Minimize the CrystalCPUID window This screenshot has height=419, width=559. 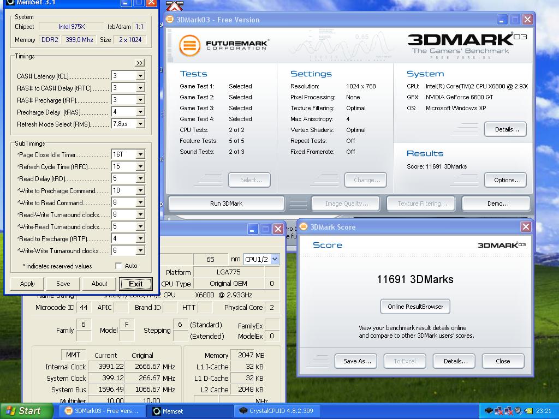252,229
